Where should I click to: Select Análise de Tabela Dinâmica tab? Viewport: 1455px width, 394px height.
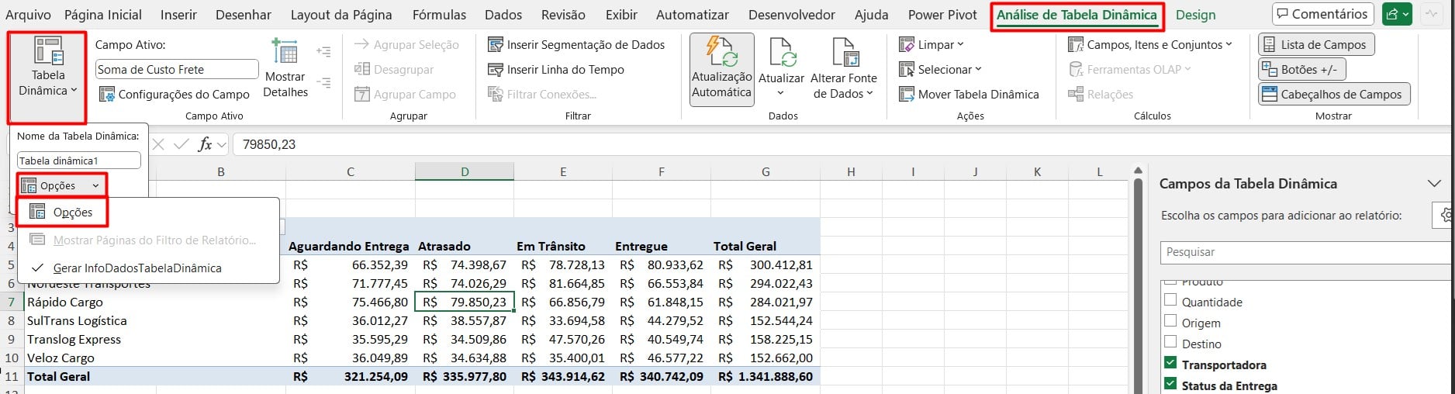pyautogui.click(x=1077, y=15)
